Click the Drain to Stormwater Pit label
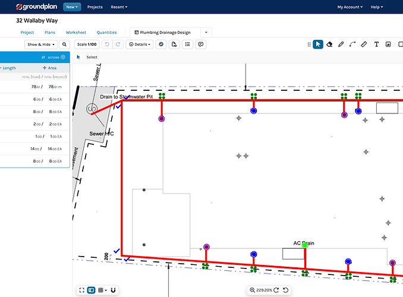Viewport: 403px width, 297px height. pos(127,97)
